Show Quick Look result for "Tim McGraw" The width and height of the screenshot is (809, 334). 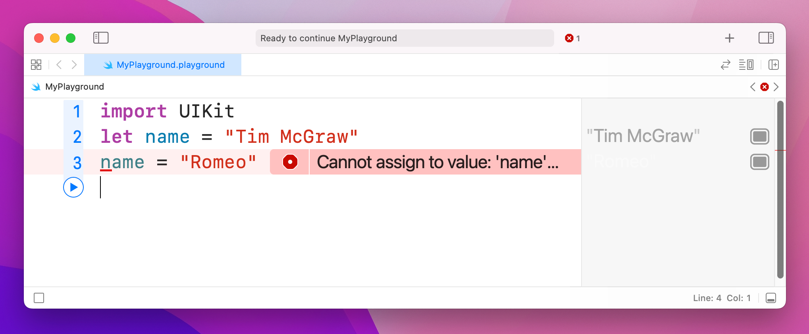tap(760, 136)
